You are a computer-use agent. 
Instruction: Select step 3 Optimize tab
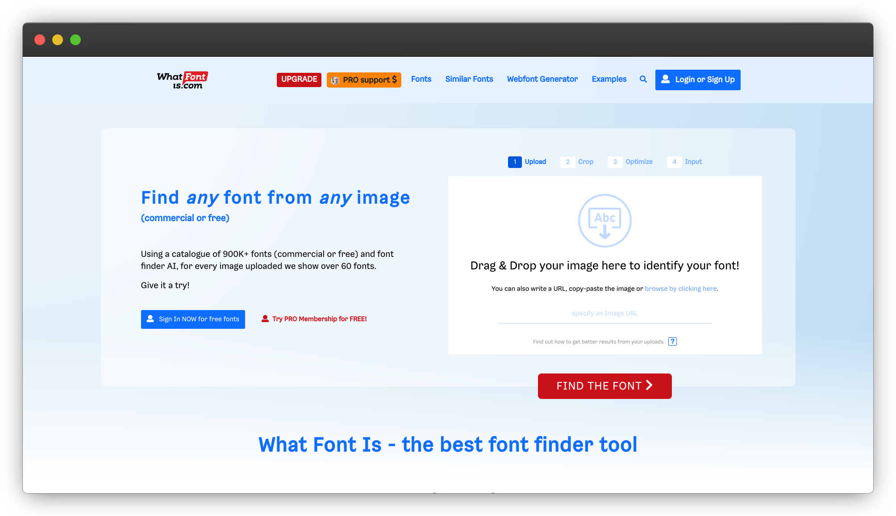630,162
